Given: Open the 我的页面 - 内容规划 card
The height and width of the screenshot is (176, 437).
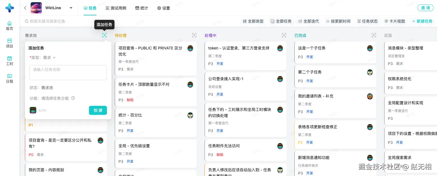Looking at the screenshot, I should click(66, 170).
